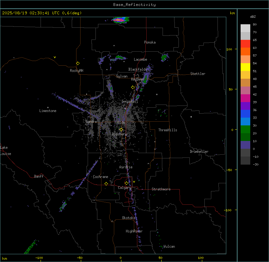Select the Banff label

pyautogui.click(x=39, y=176)
